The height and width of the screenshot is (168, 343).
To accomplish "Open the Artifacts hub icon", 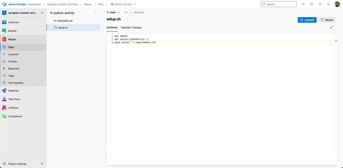I will [x=4, y=108].
